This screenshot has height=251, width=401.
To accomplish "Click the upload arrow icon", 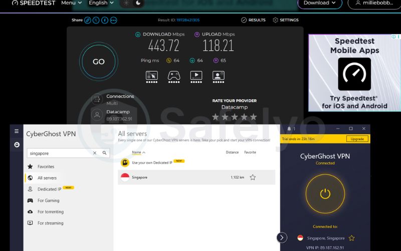I will point(197,34).
